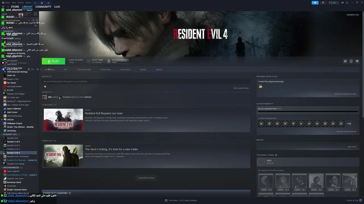The width and height of the screenshot is (364, 204).
Task: Add game to favorites with heart icon
Action: point(357,61)
